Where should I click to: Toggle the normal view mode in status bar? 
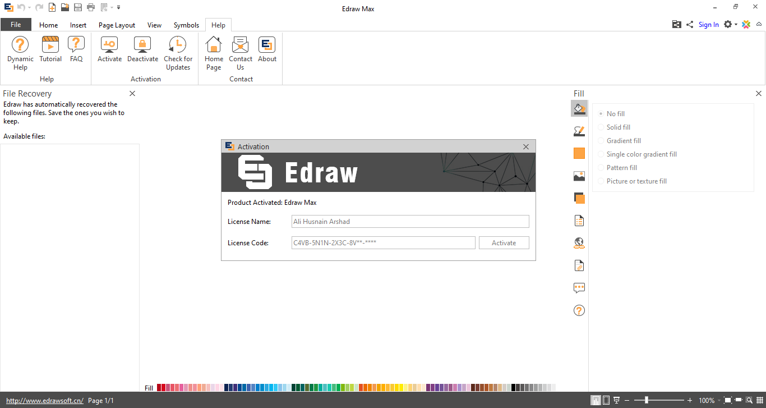(x=596, y=400)
